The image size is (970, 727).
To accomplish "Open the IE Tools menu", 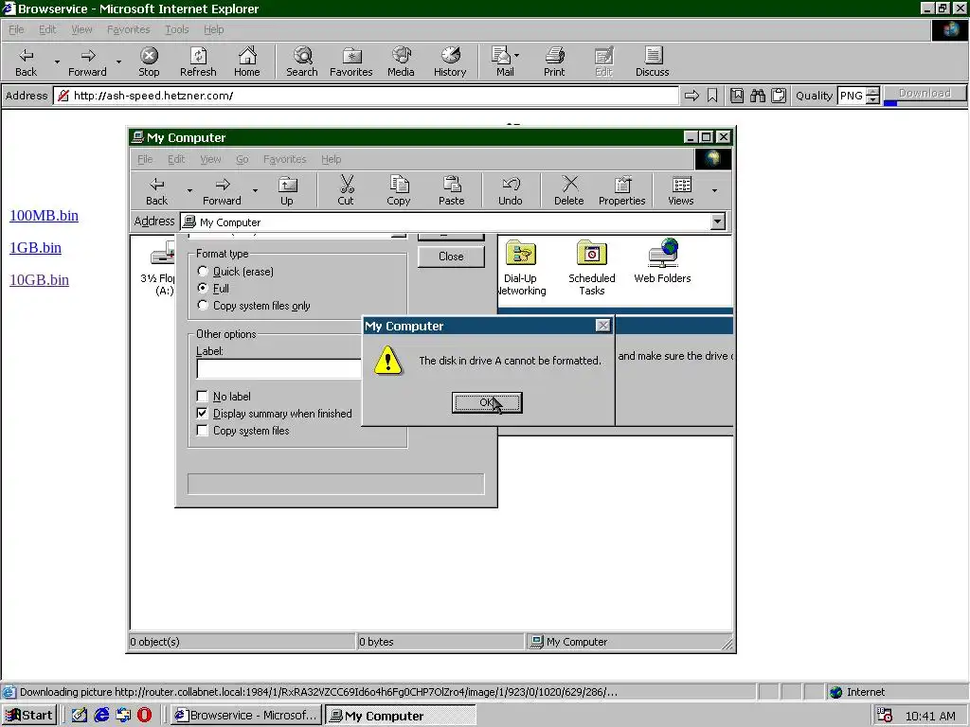I will pyautogui.click(x=176, y=29).
